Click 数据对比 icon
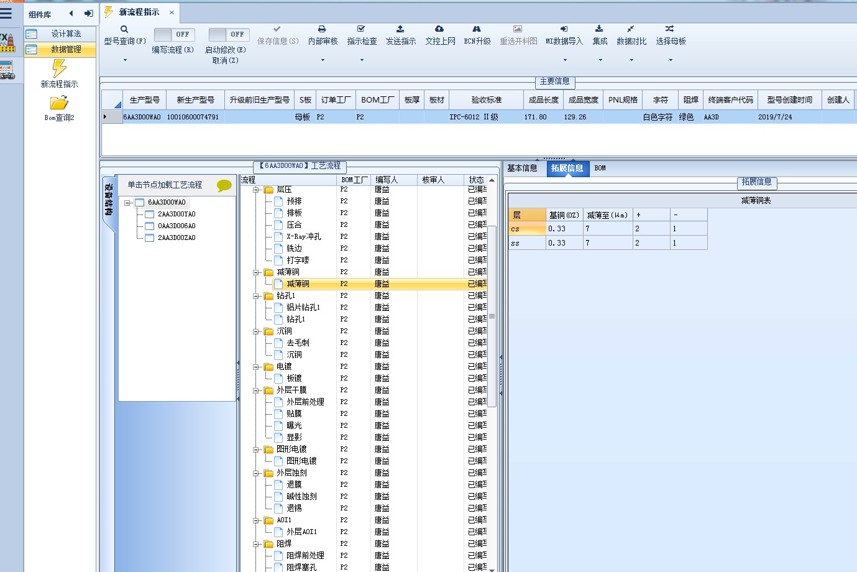 [631, 29]
